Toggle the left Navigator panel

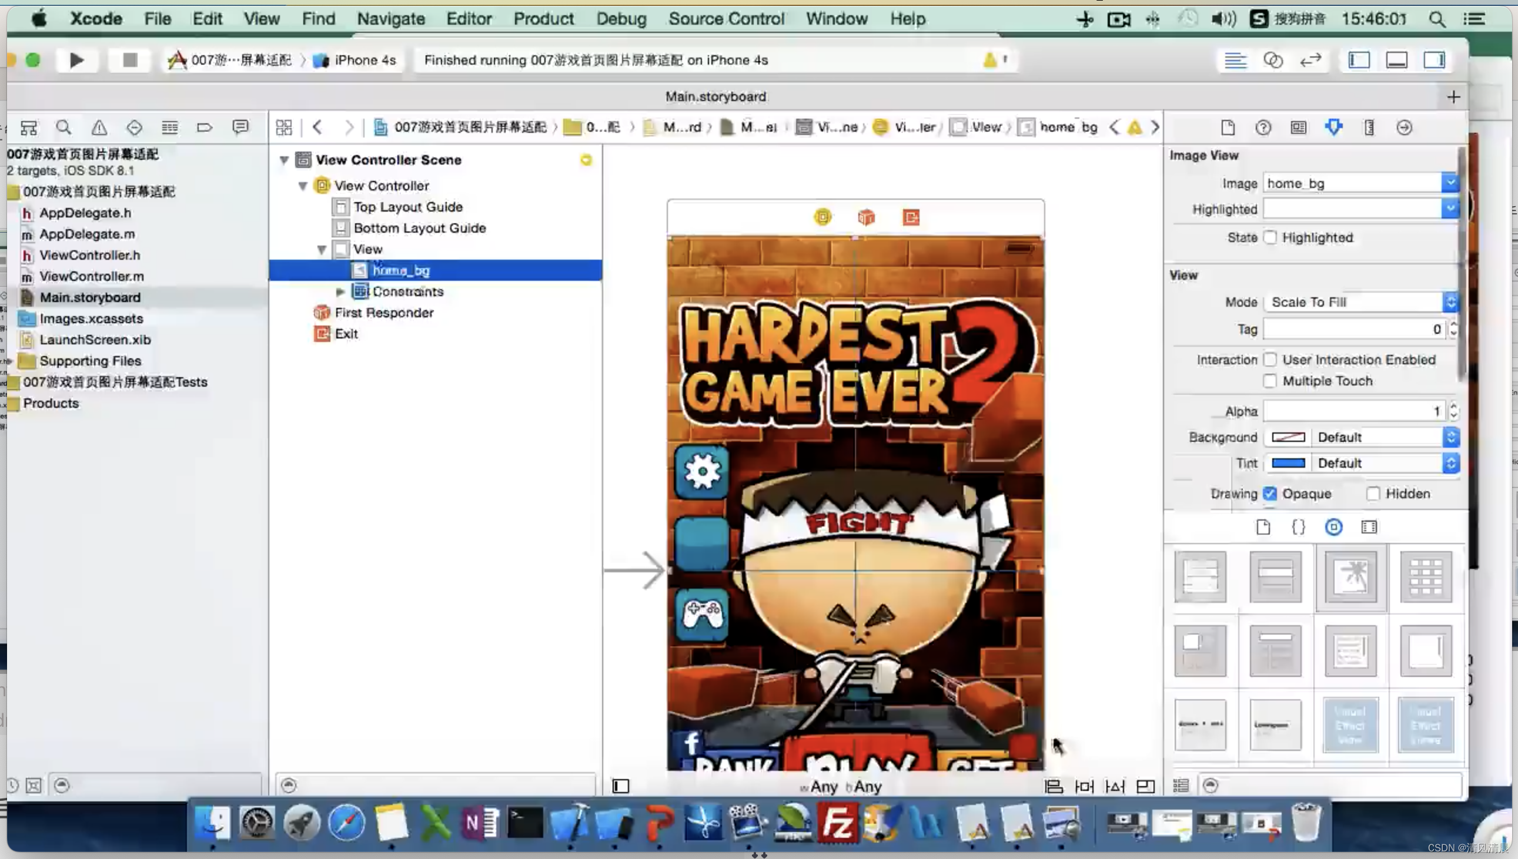click(1359, 60)
